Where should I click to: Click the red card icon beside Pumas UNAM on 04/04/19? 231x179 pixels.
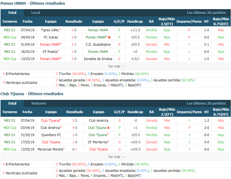(109, 37)
